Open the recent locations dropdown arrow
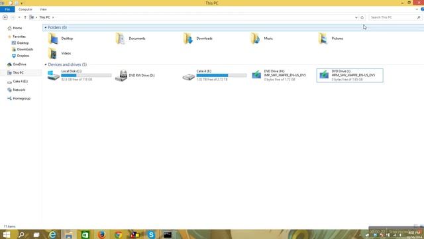424x239 pixels. (x=19, y=17)
